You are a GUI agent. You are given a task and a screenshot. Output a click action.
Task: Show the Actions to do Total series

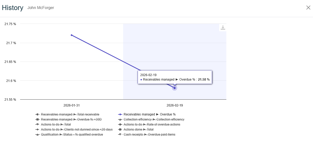pos(56,124)
